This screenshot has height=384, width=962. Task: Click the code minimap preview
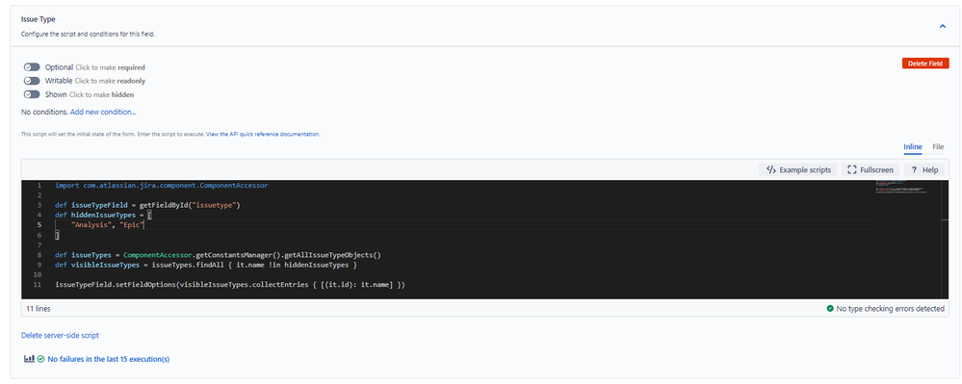[900, 187]
